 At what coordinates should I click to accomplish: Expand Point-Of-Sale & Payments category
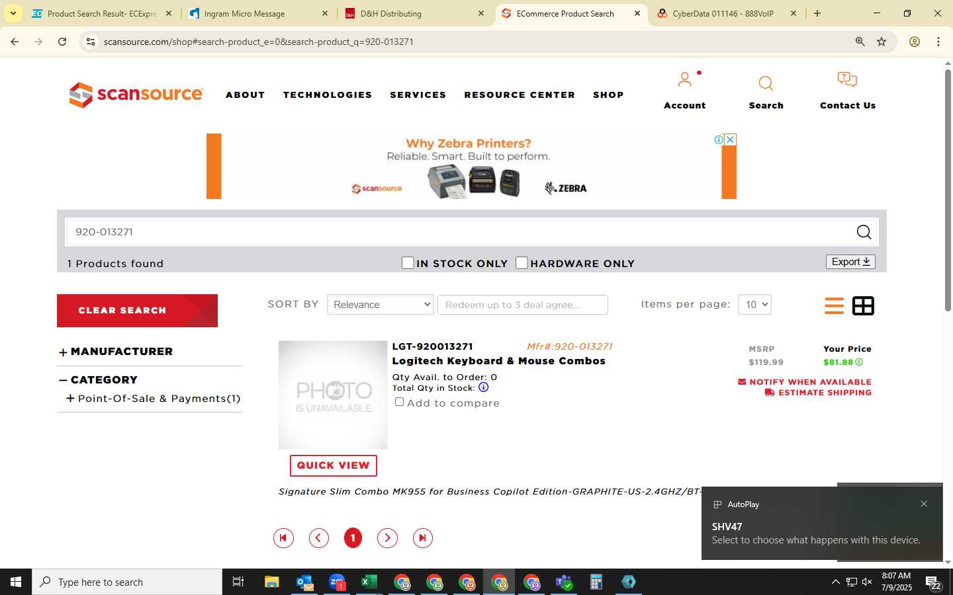[x=70, y=399]
